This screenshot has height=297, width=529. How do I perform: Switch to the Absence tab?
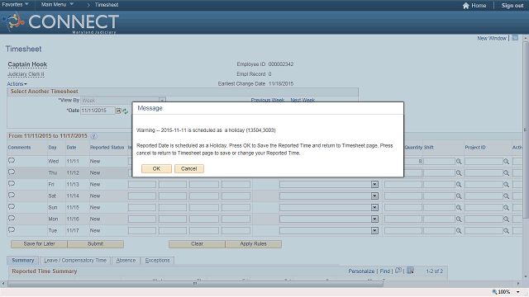point(126,261)
